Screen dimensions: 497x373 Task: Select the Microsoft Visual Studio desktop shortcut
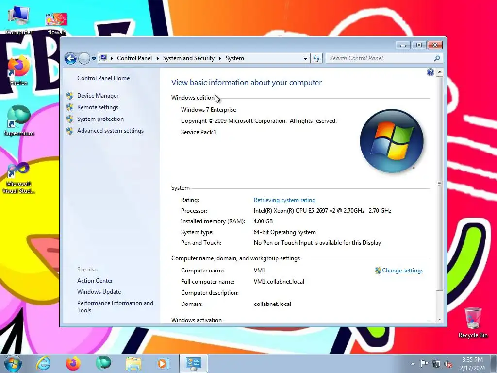(x=19, y=178)
